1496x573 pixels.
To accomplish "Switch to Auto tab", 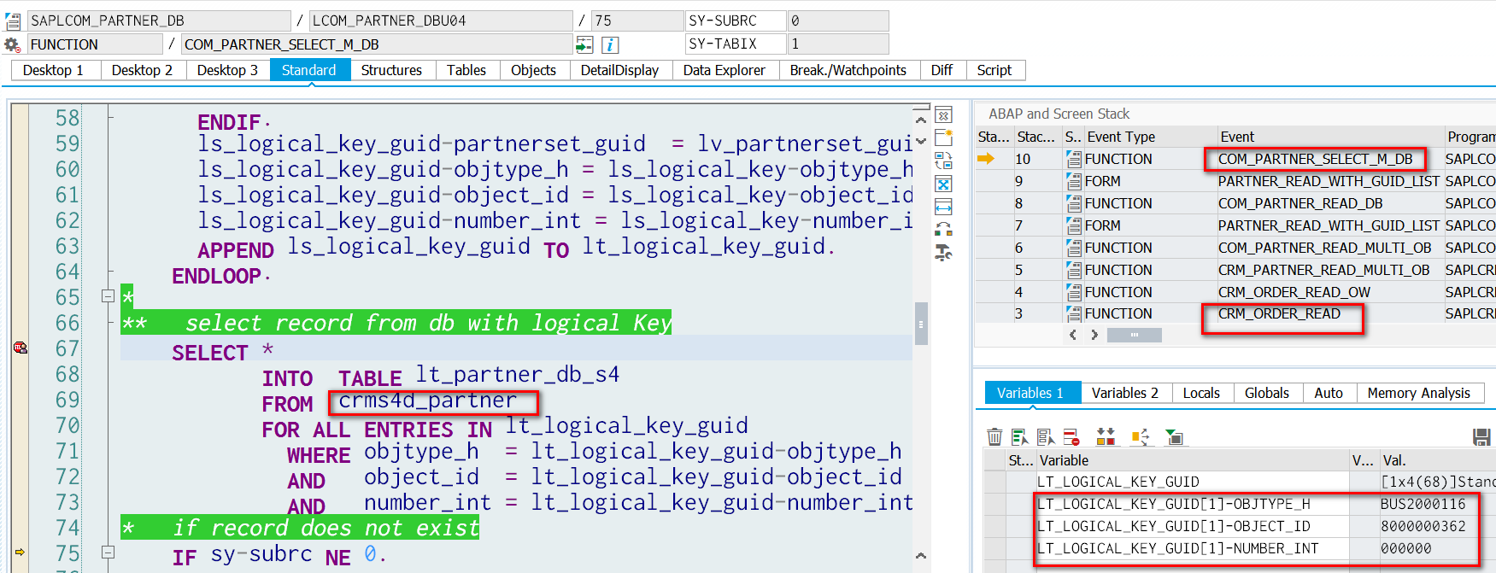I will click(1329, 393).
